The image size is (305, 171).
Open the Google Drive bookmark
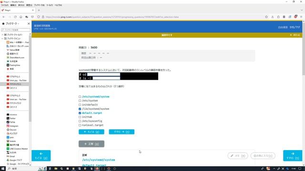tap(14, 160)
